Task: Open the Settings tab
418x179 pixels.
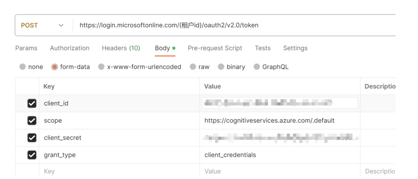Action: pos(295,48)
